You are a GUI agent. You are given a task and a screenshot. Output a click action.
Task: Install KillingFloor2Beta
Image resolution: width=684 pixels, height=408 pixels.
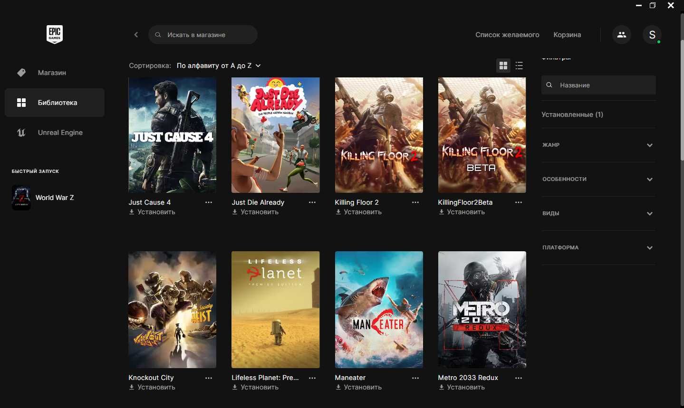coord(462,212)
